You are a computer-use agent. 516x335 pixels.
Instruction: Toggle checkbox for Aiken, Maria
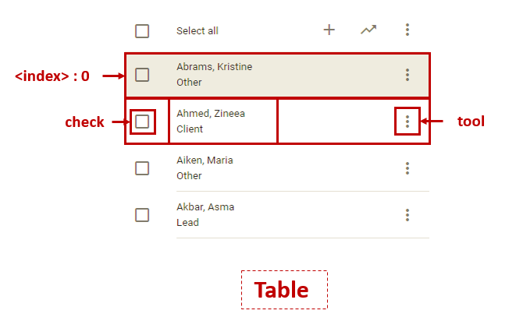pos(142,168)
